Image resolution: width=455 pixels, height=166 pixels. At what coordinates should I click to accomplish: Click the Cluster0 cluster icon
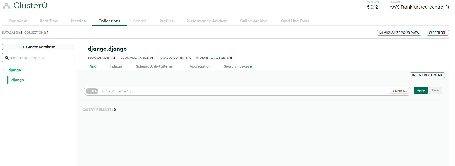pyautogui.click(x=6, y=6)
